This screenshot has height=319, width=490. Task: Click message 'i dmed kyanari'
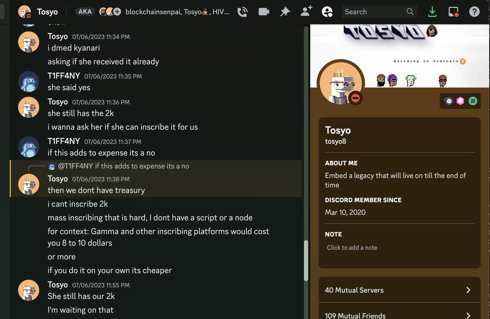74,48
